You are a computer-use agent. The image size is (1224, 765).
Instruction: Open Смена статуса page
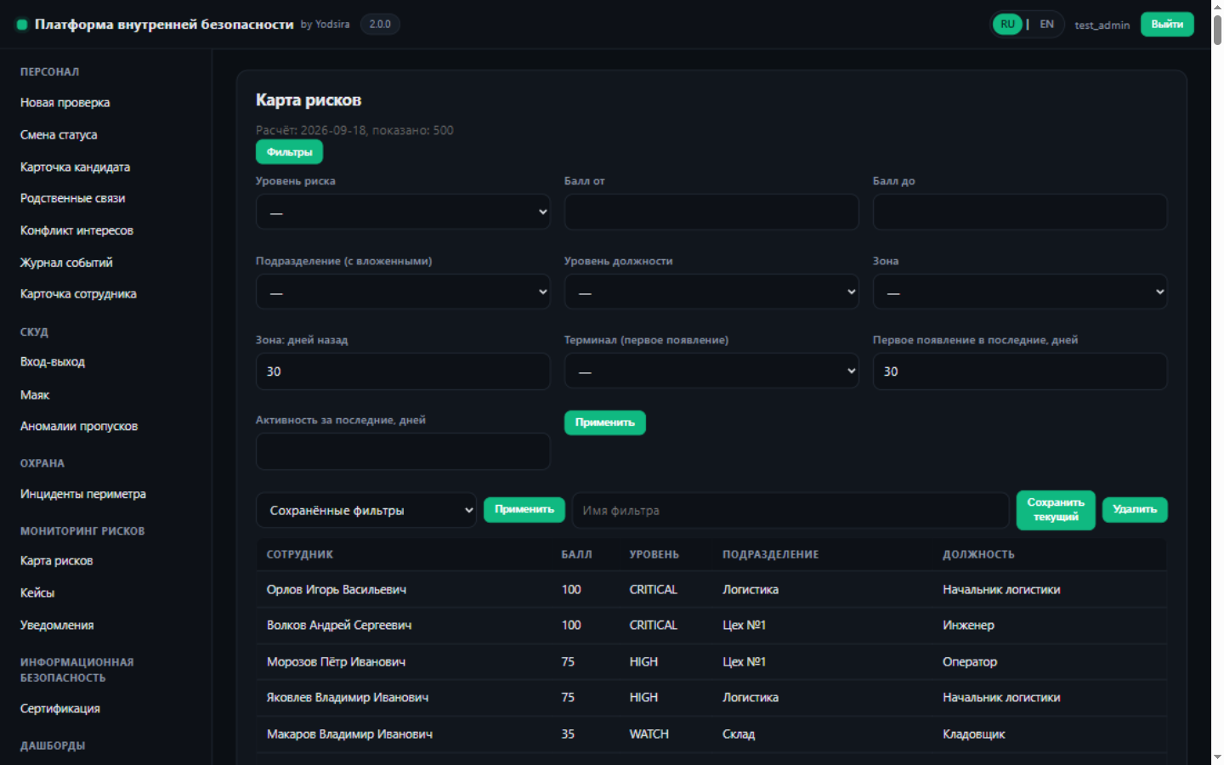click(59, 135)
